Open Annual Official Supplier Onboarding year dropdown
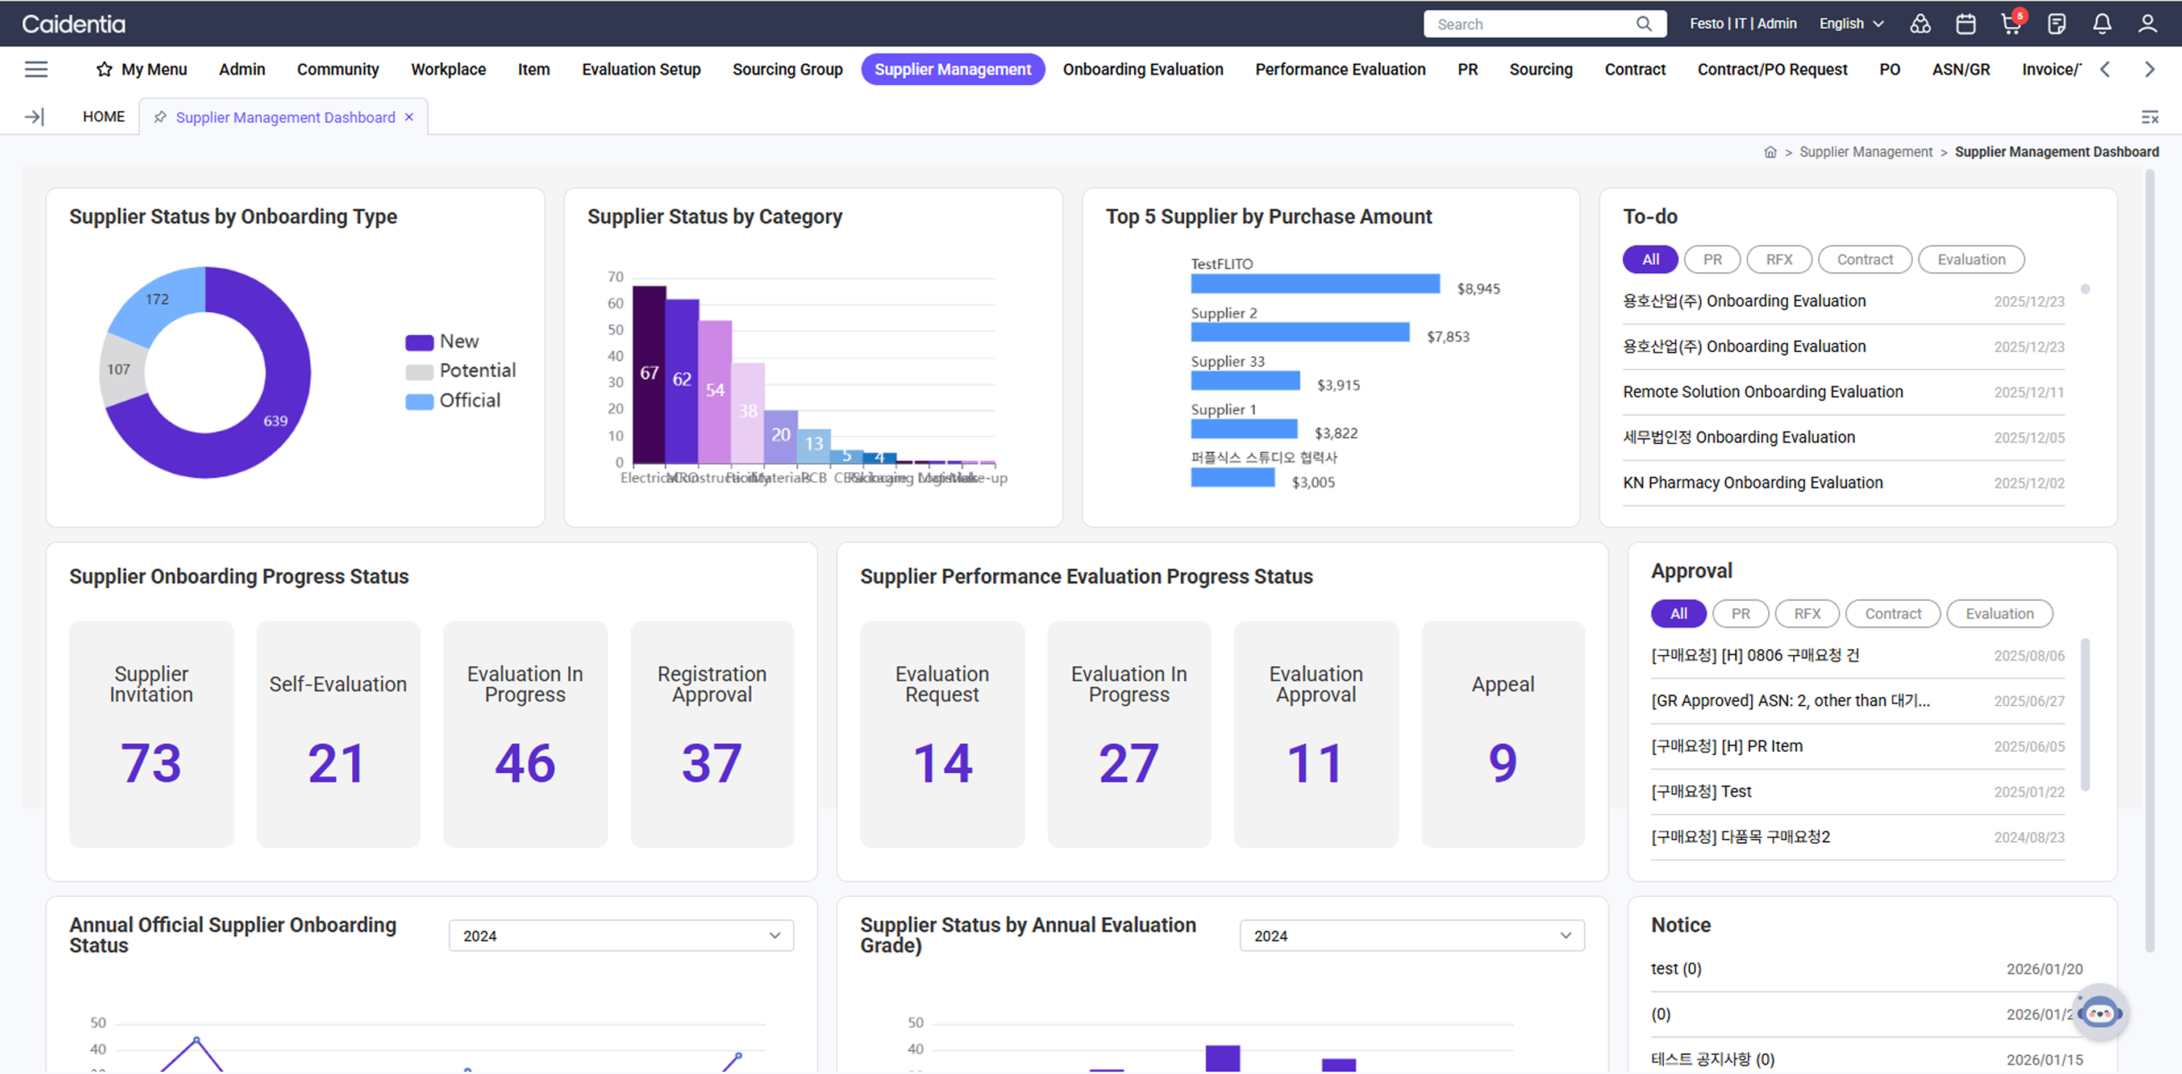Image resolution: width=2182 pixels, height=1074 pixels. point(621,935)
